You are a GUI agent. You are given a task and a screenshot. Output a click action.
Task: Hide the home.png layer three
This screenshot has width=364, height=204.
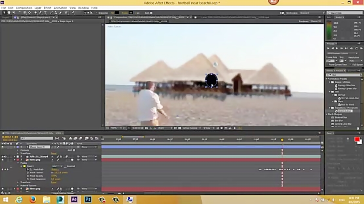pyautogui.click(x=3, y=160)
